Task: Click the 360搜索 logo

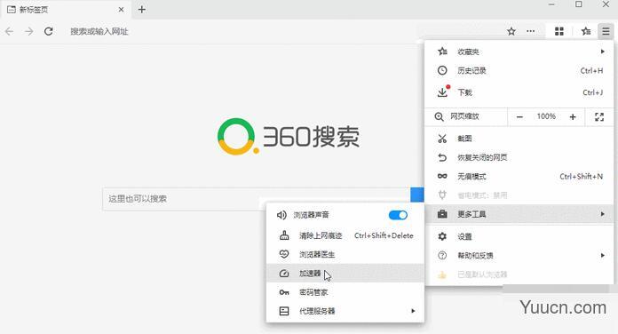Action: point(288,137)
